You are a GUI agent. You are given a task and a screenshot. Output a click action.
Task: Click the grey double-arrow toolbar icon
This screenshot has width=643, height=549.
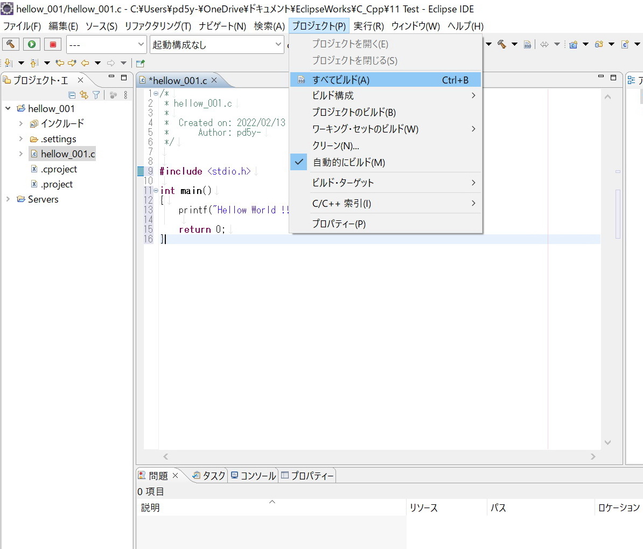click(x=544, y=44)
